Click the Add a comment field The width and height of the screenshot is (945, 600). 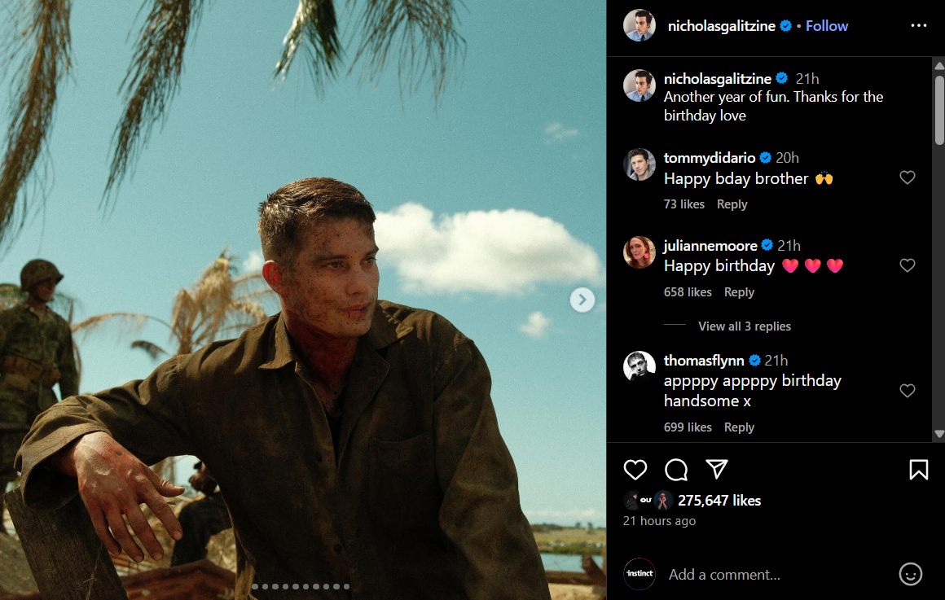pyautogui.click(x=774, y=575)
